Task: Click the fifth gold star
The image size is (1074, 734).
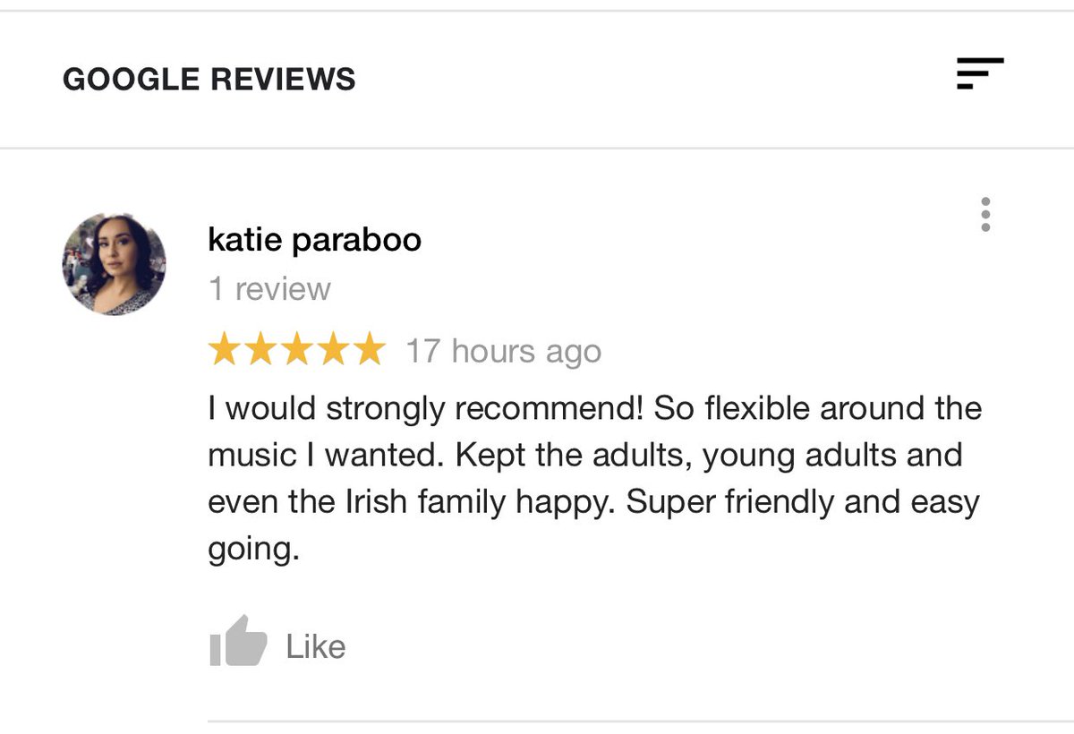Action: pyautogui.click(x=367, y=350)
